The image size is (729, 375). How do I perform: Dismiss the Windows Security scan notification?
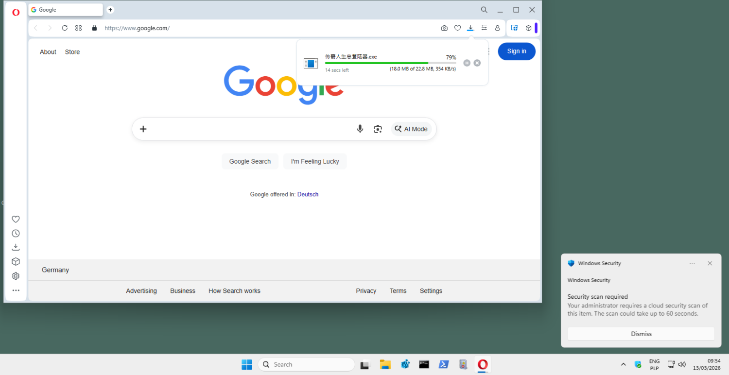(641, 334)
